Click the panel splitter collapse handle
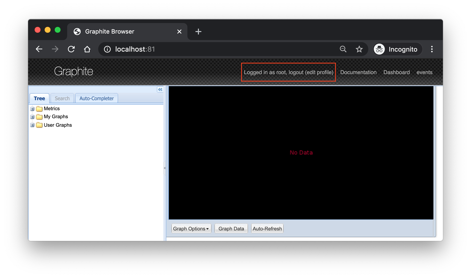 tap(165, 168)
